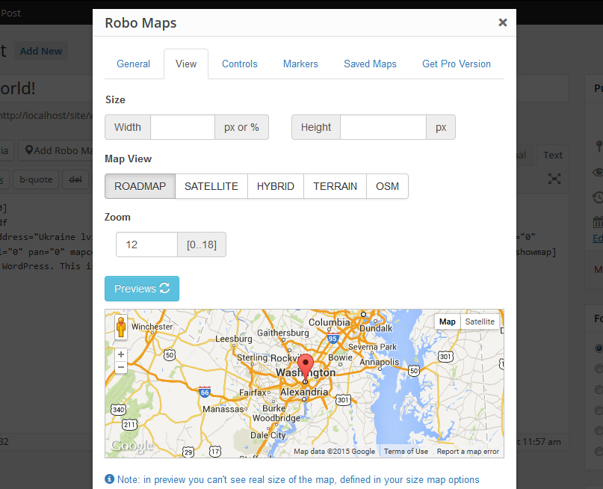Click the Dale City label on map

268,435
